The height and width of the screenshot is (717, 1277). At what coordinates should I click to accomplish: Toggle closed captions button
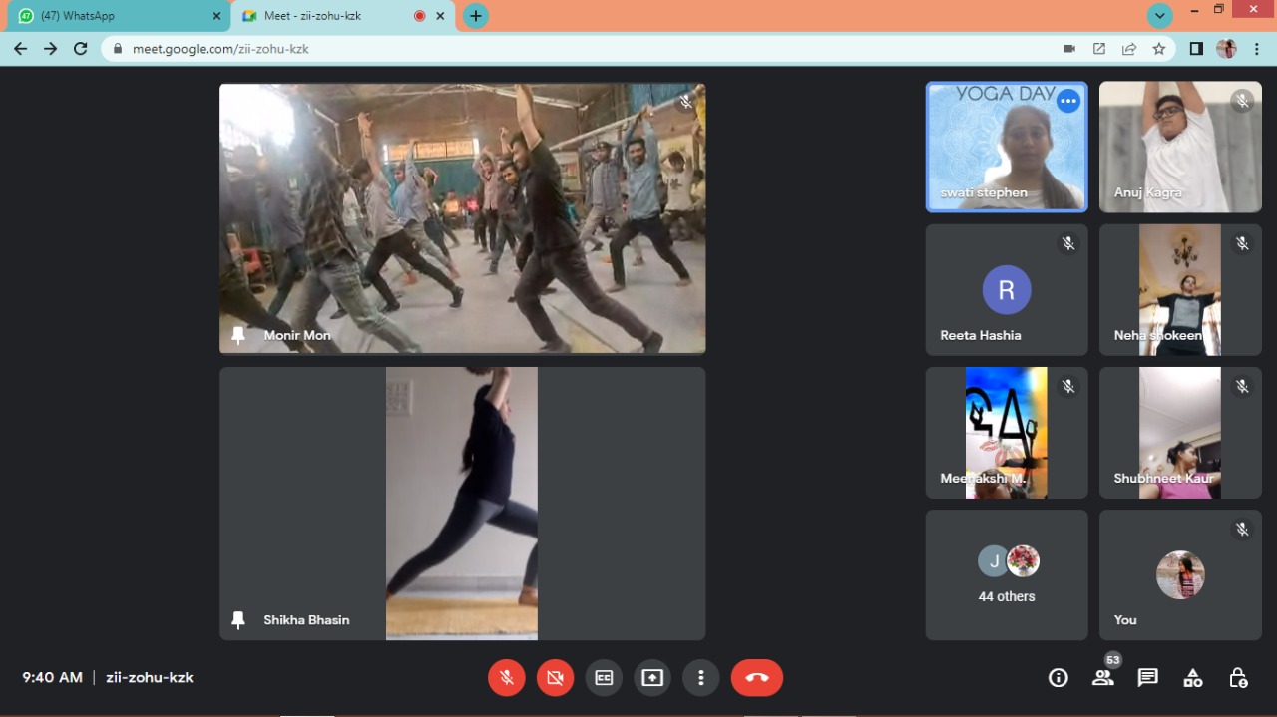[604, 678]
